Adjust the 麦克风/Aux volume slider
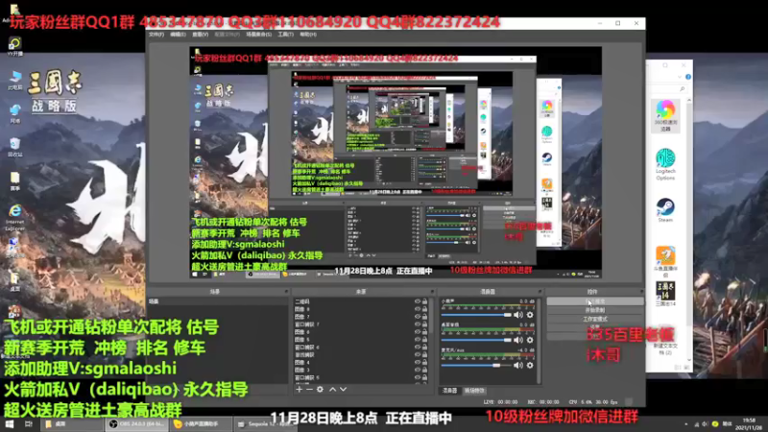Viewport: 768px width, 432px height. coord(476,366)
